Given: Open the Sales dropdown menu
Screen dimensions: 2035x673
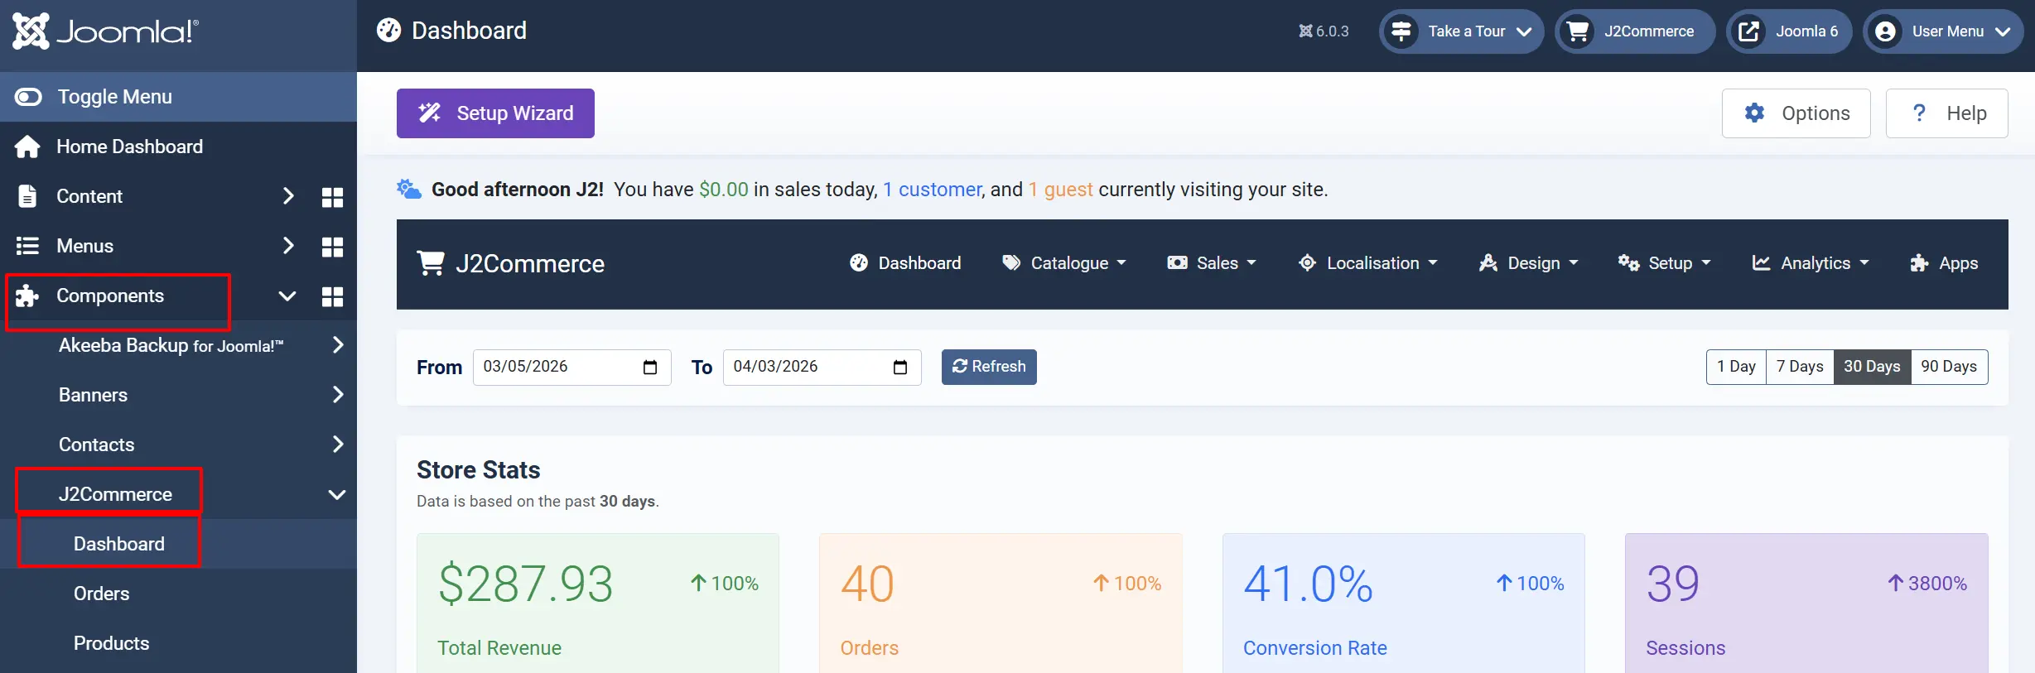Looking at the screenshot, I should click(1212, 263).
